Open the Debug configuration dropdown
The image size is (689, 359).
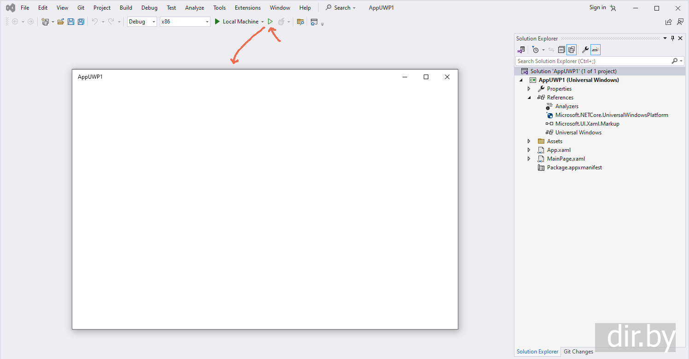point(142,22)
